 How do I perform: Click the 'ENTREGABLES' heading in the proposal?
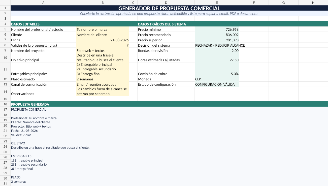point(21,156)
